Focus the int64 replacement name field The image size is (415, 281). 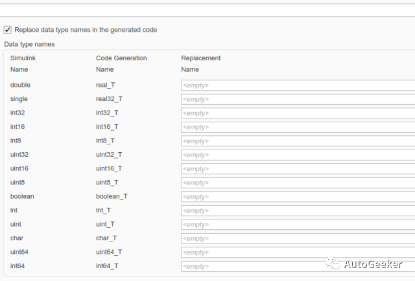[x=297, y=266]
